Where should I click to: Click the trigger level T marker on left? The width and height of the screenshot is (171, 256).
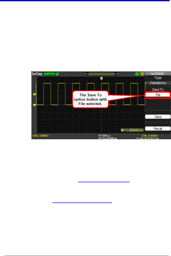pos(35,94)
